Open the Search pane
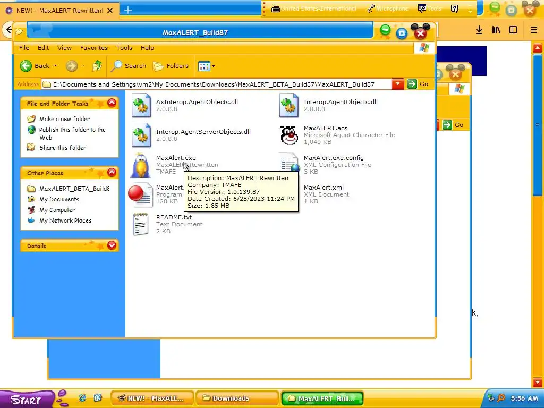This screenshot has width=544, height=408. [x=129, y=66]
